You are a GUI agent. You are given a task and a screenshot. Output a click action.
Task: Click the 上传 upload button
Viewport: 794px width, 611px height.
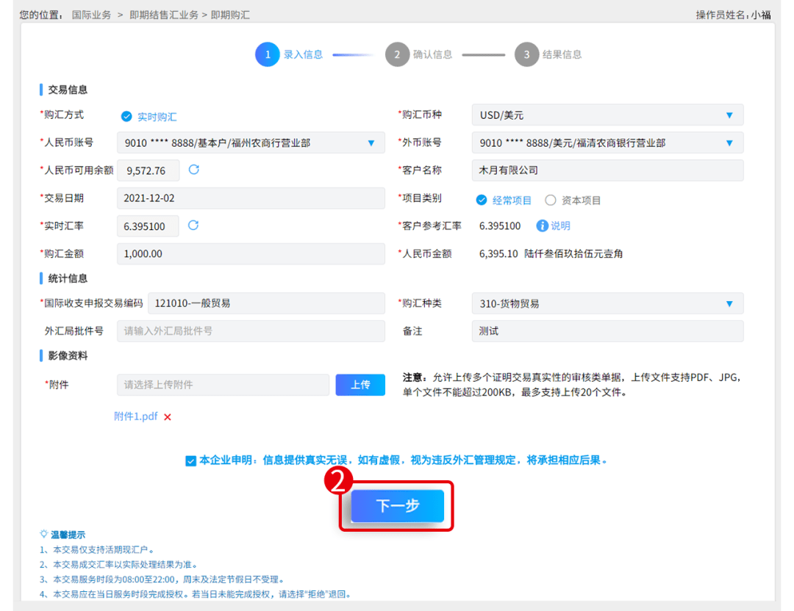pos(360,385)
